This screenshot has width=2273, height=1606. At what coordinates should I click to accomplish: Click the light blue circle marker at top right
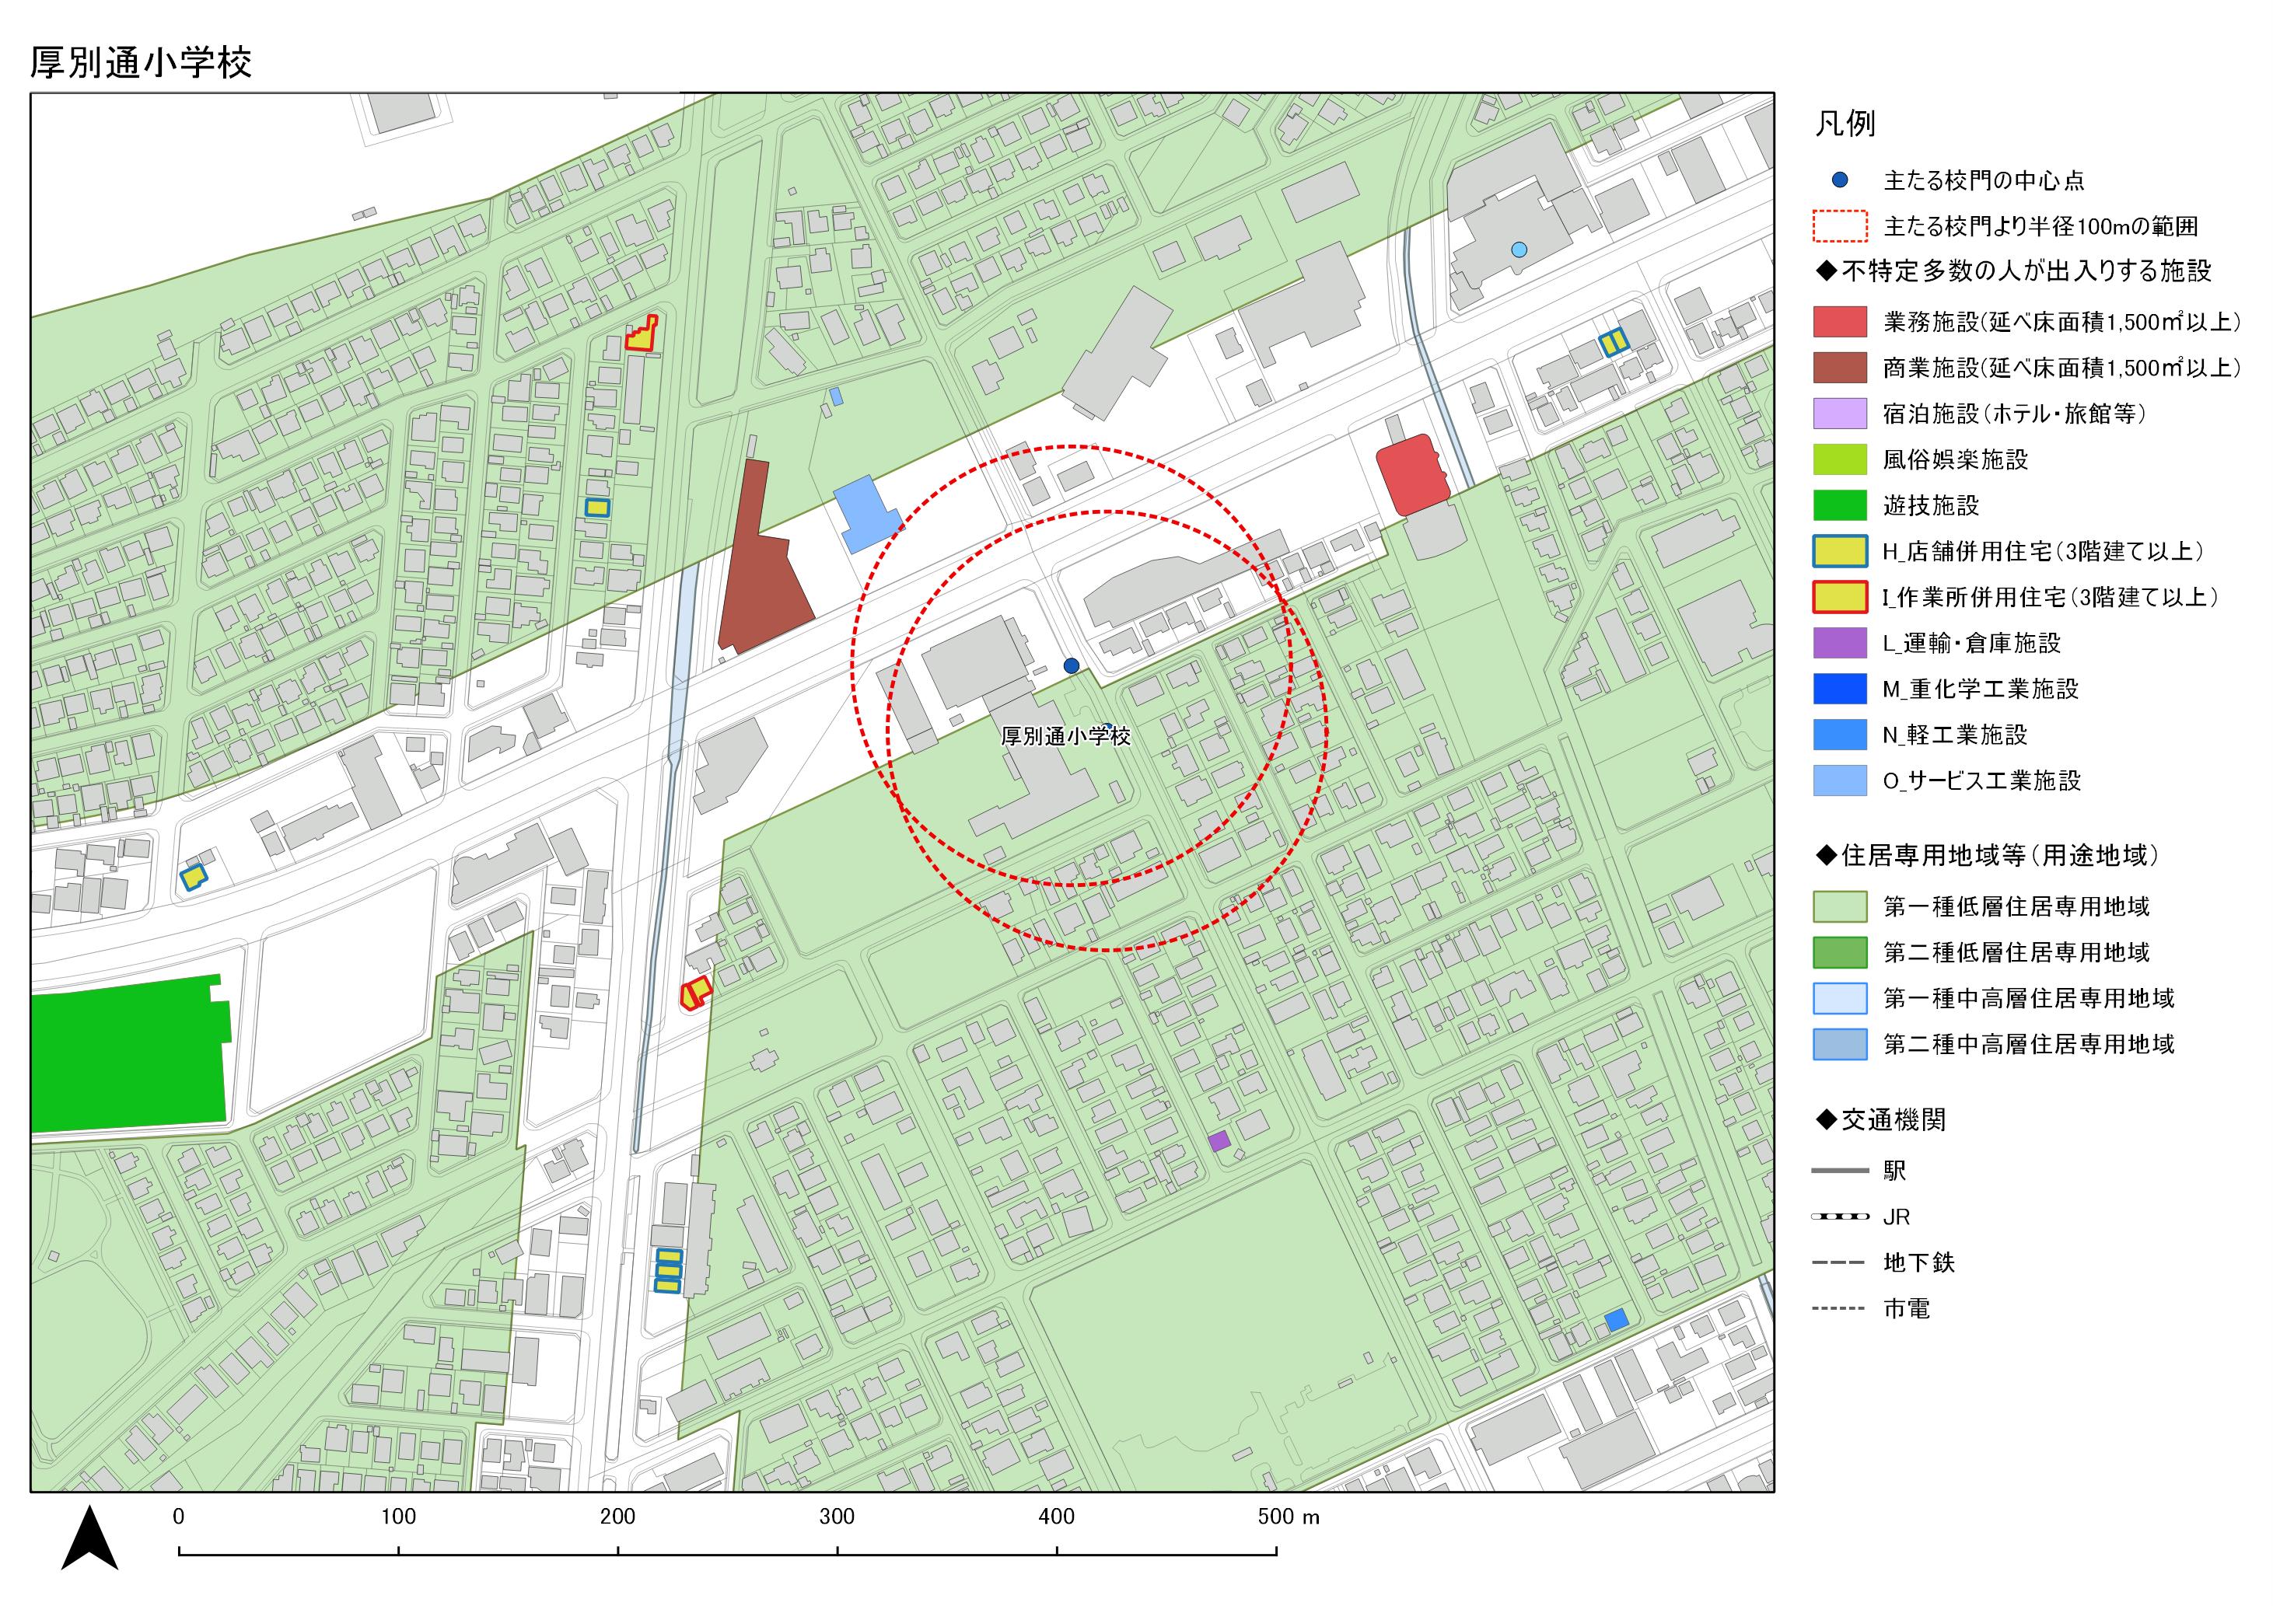[1519, 250]
